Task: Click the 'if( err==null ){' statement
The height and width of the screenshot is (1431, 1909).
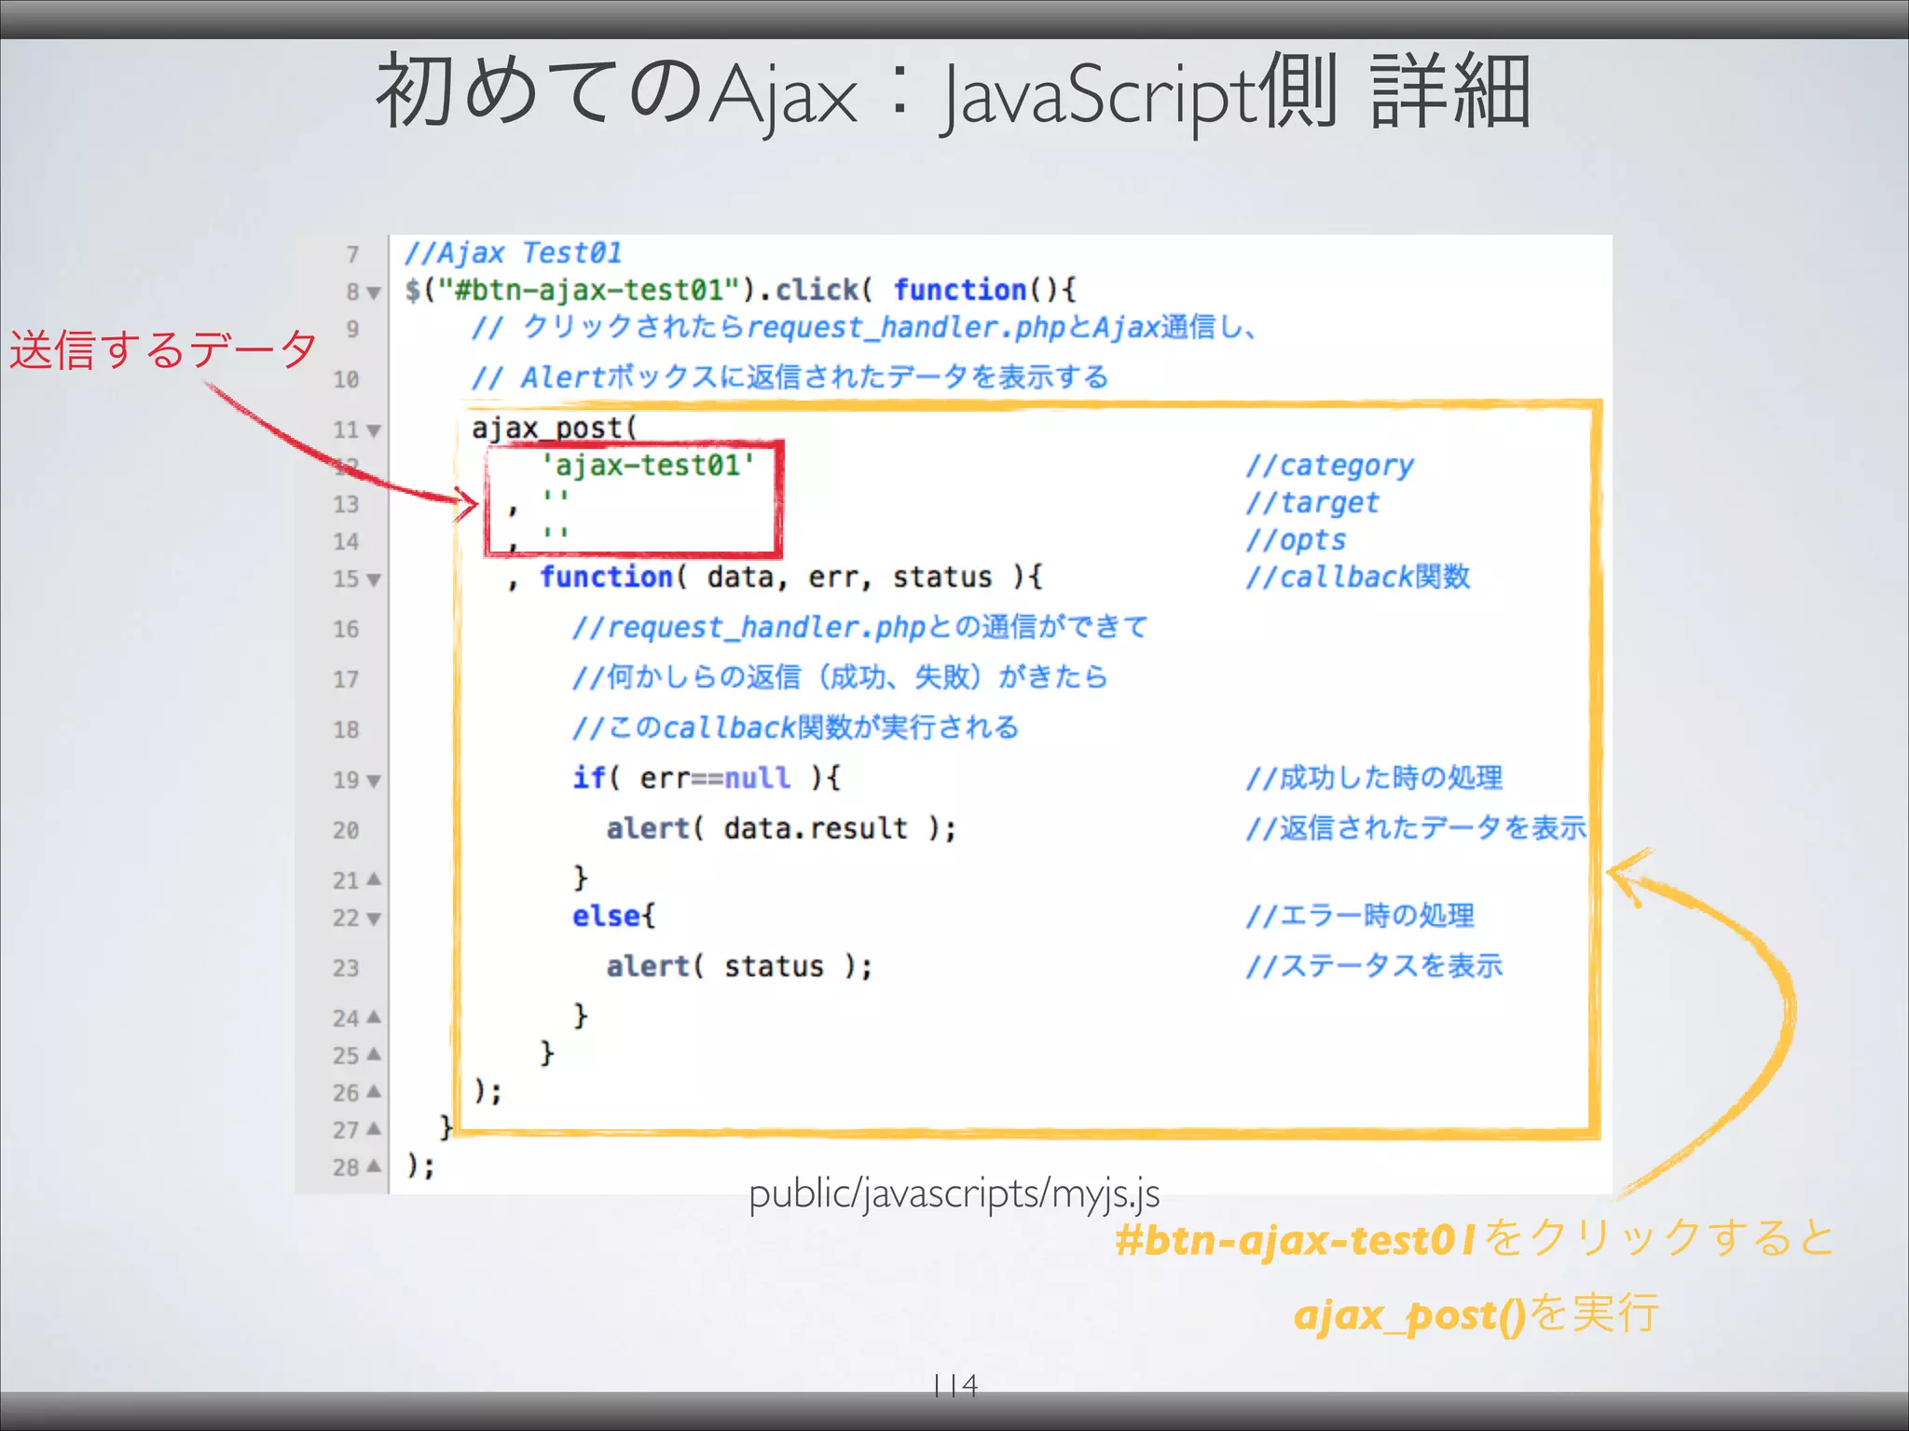Action: pyautogui.click(x=707, y=778)
